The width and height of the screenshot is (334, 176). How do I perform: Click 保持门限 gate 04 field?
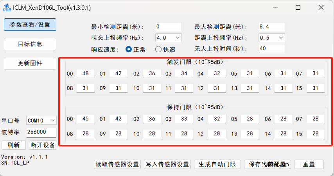pos(217,119)
